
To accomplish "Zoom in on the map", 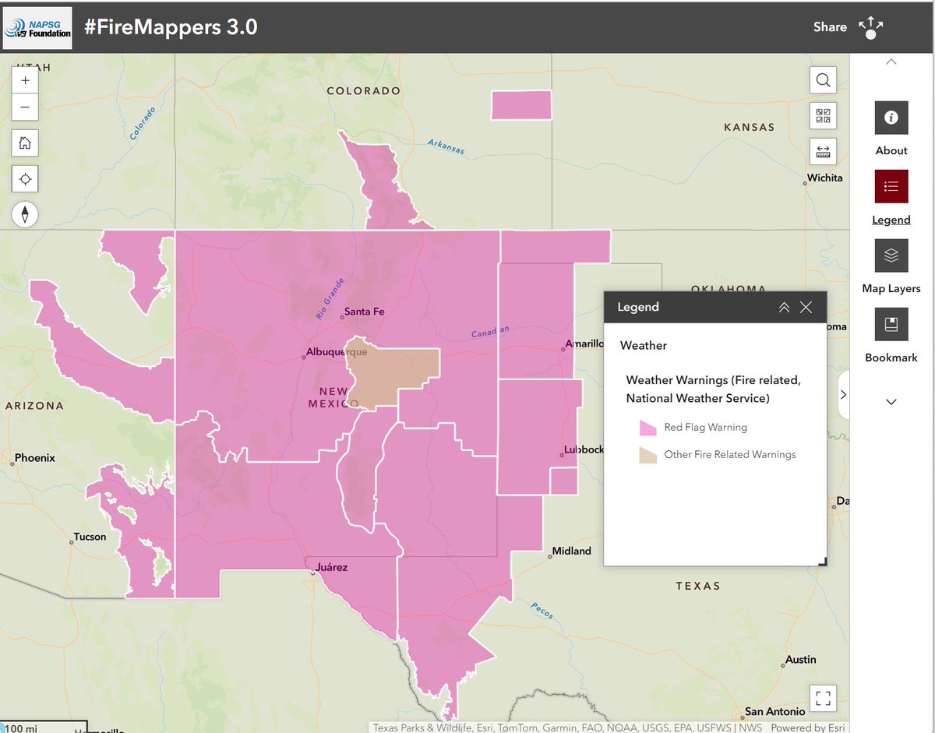I will tap(26, 80).
